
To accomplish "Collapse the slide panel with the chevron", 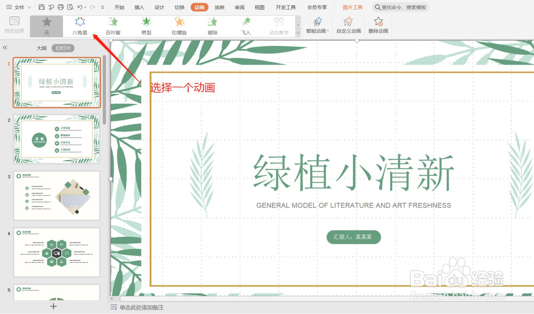I will tap(5, 47).
